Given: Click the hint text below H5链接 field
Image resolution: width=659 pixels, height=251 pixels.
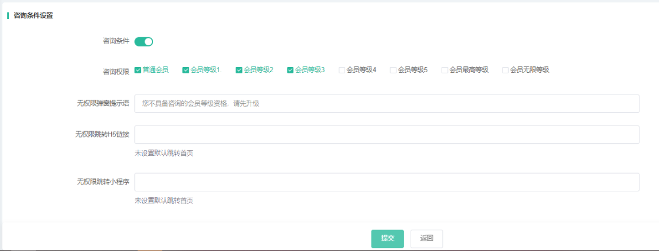Looking at the screenshot, I should (163, 153).
